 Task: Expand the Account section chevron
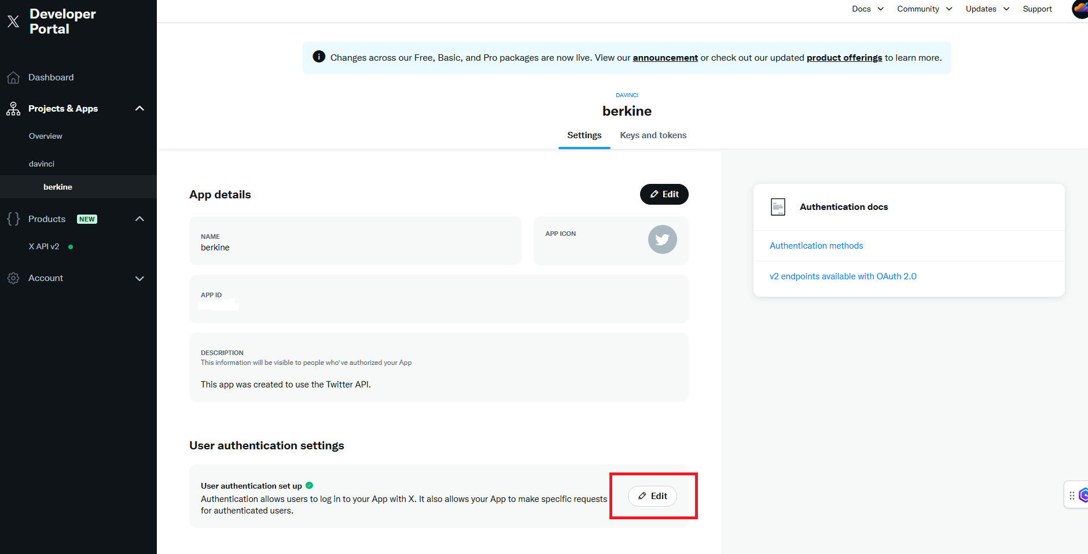[139, 278]
